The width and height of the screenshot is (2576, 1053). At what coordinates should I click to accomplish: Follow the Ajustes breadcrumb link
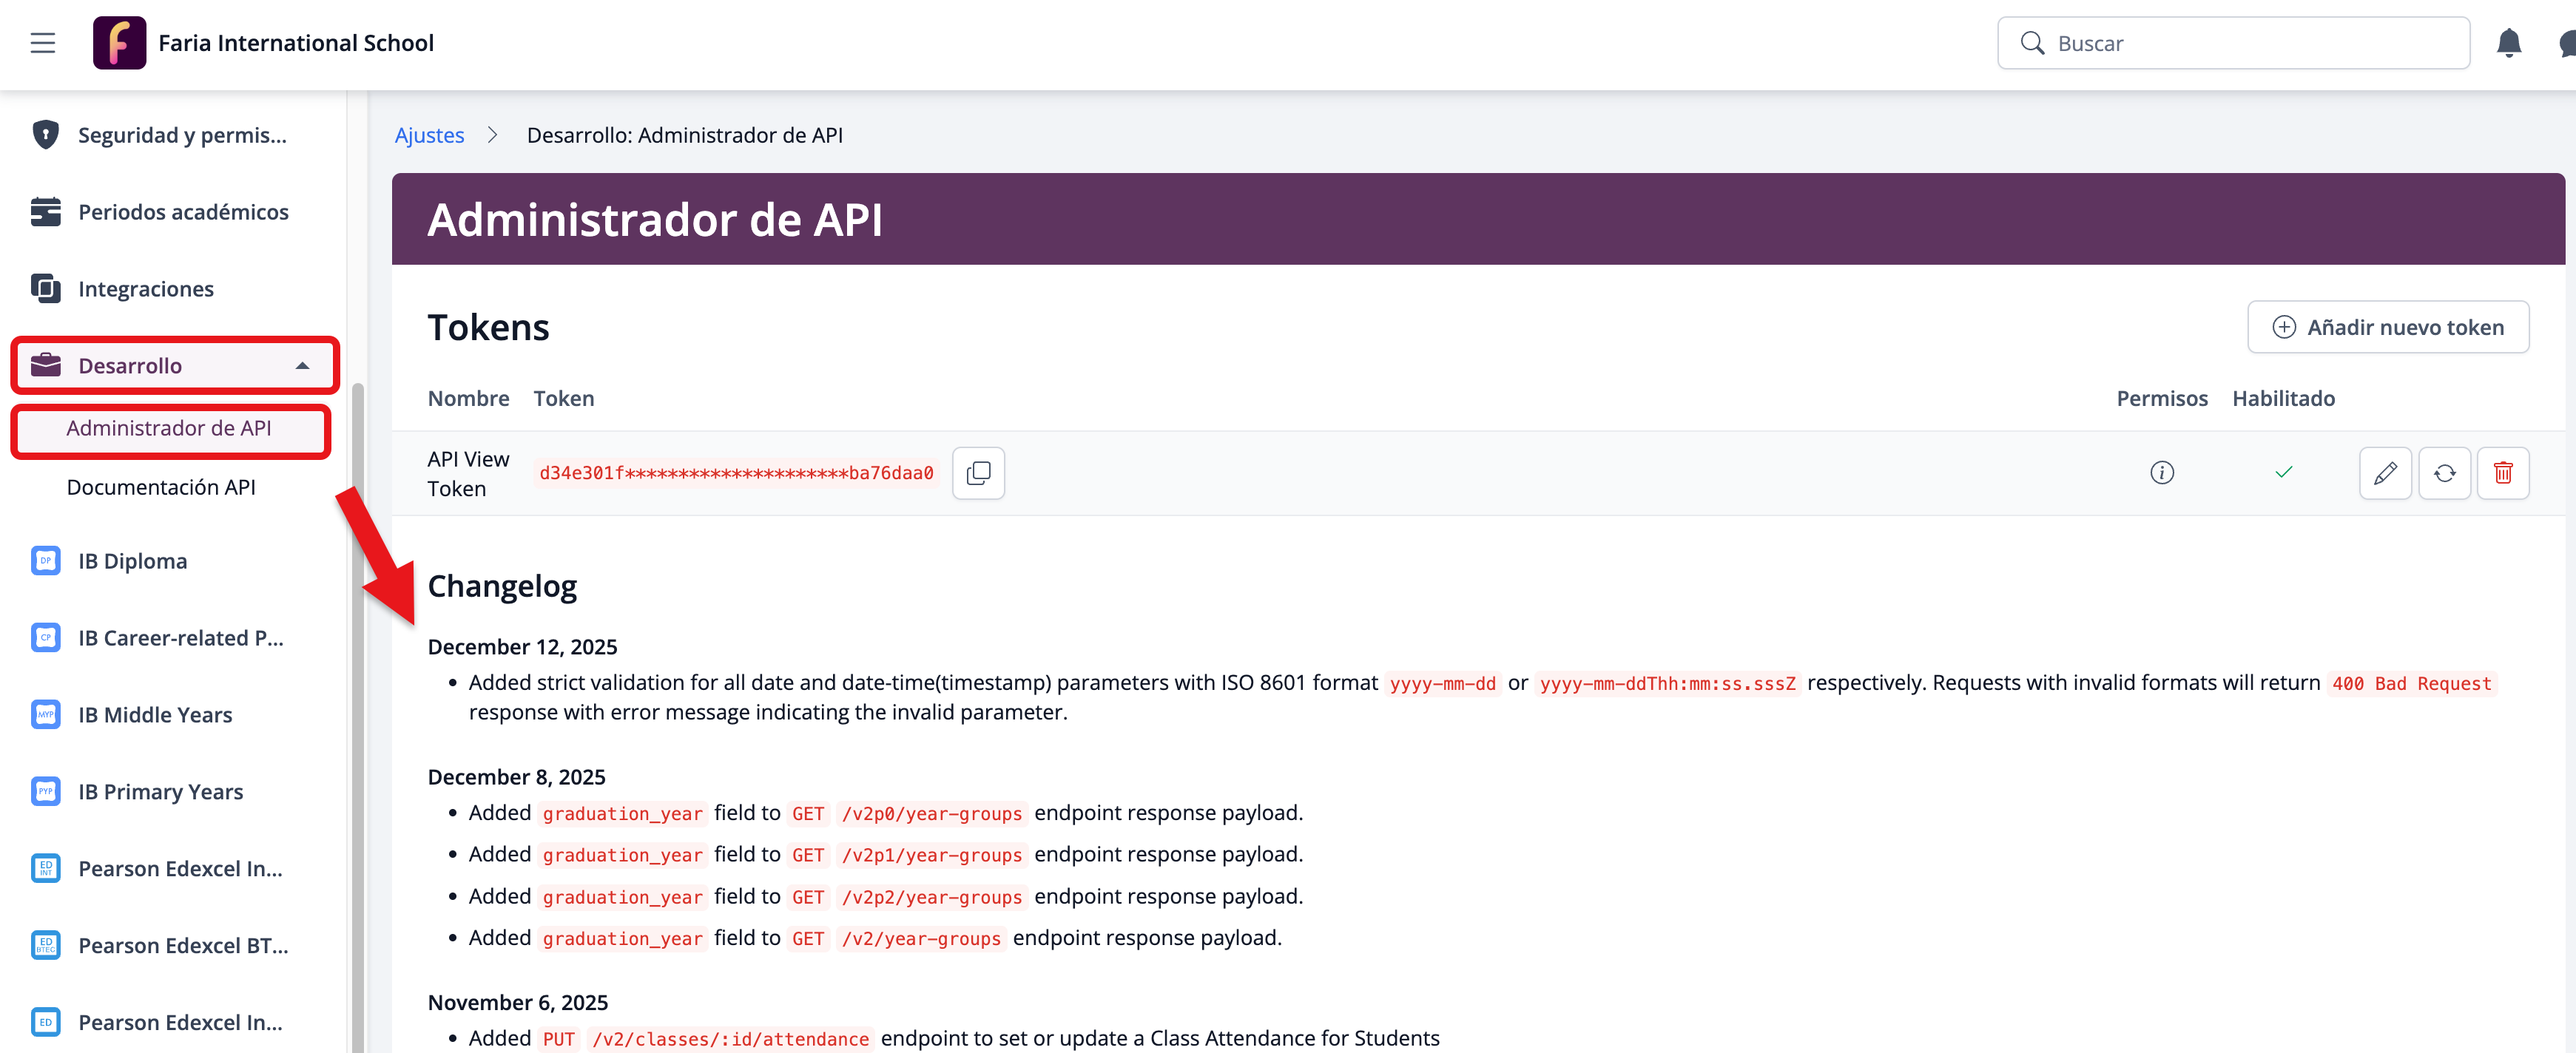429,135
